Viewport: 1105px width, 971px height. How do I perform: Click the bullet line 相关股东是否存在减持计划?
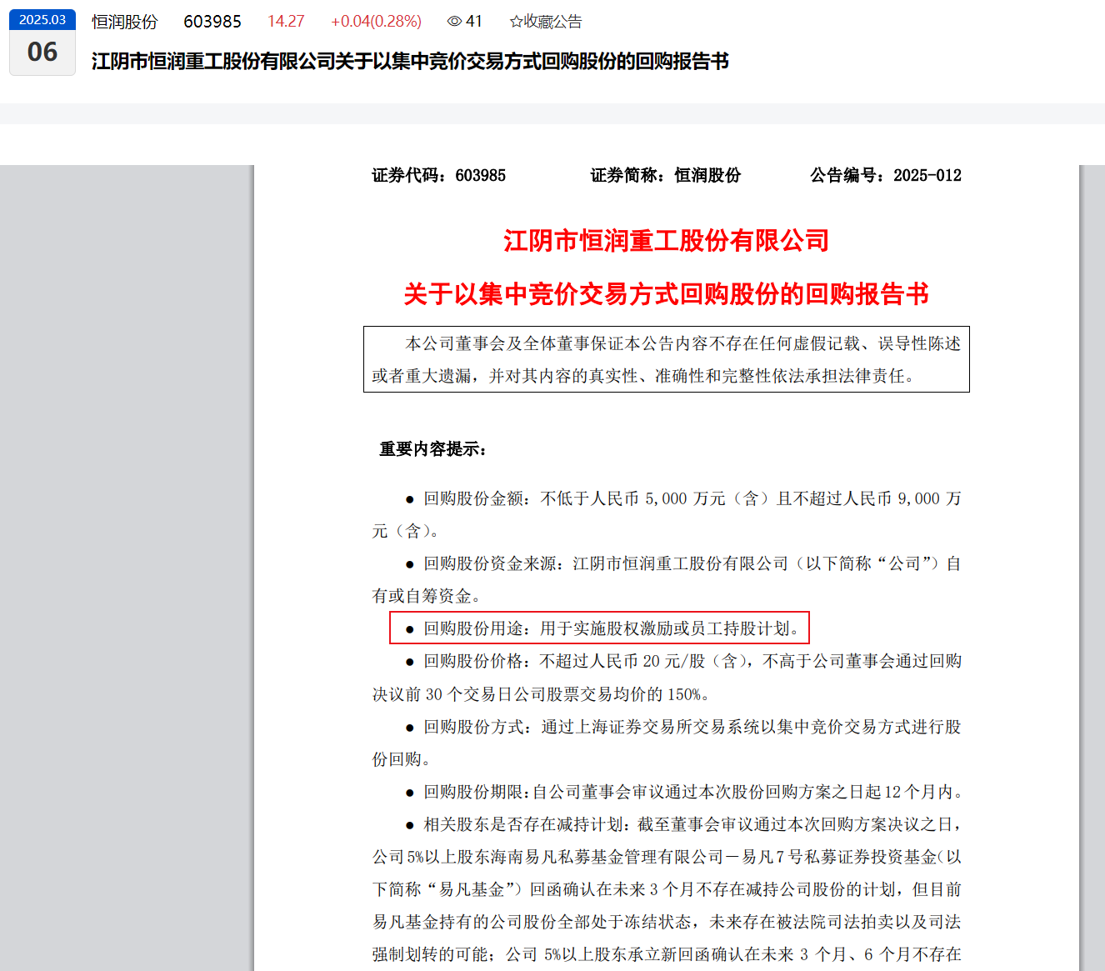click(682, 824)
